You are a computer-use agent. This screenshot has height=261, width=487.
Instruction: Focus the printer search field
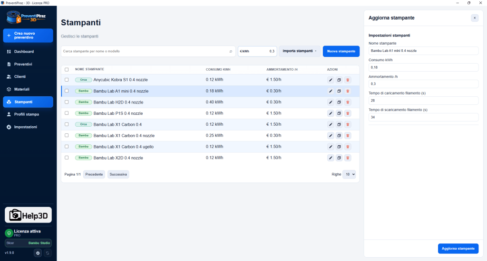pyautogui.click(x=148, y=51)
